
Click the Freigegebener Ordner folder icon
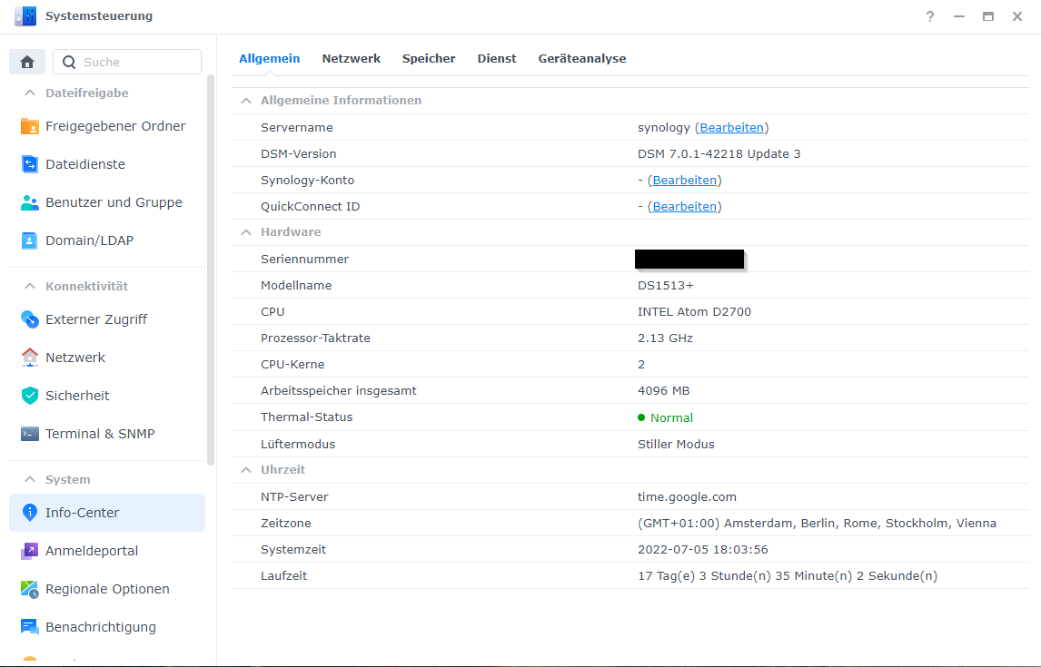(x=29, y=126)
